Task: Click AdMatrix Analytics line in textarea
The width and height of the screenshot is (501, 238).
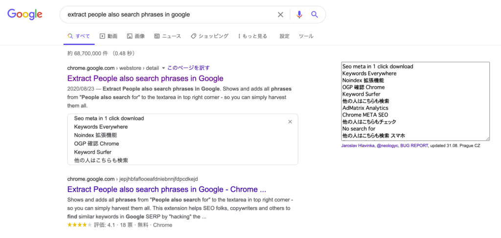Action: tap(365, 108)
